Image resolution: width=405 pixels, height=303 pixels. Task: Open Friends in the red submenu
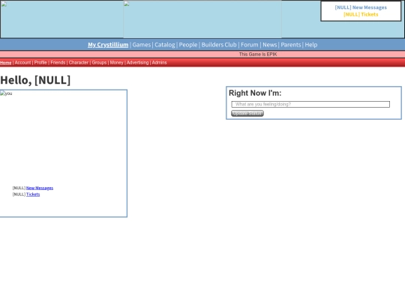click(58, 63)
